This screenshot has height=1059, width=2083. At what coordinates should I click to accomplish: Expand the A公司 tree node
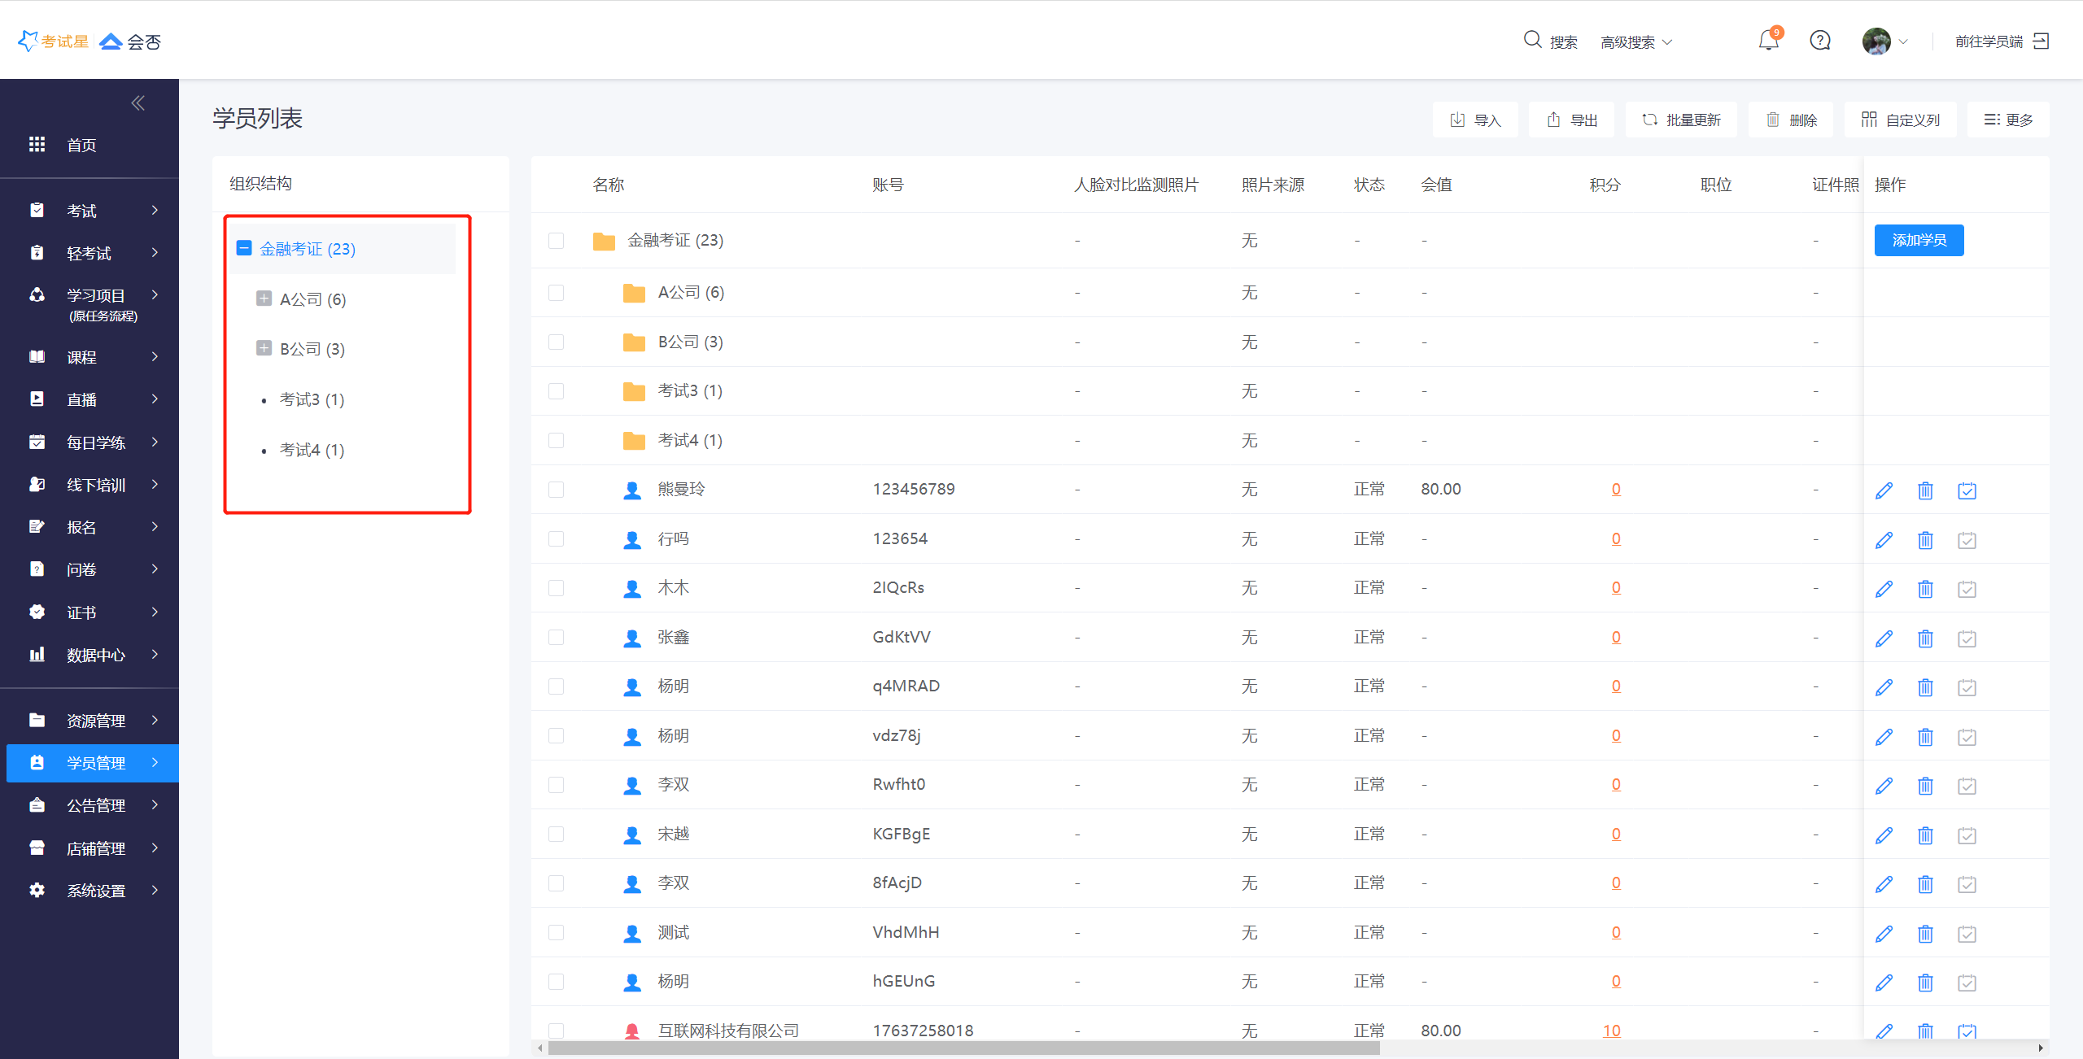coord(264,299)
